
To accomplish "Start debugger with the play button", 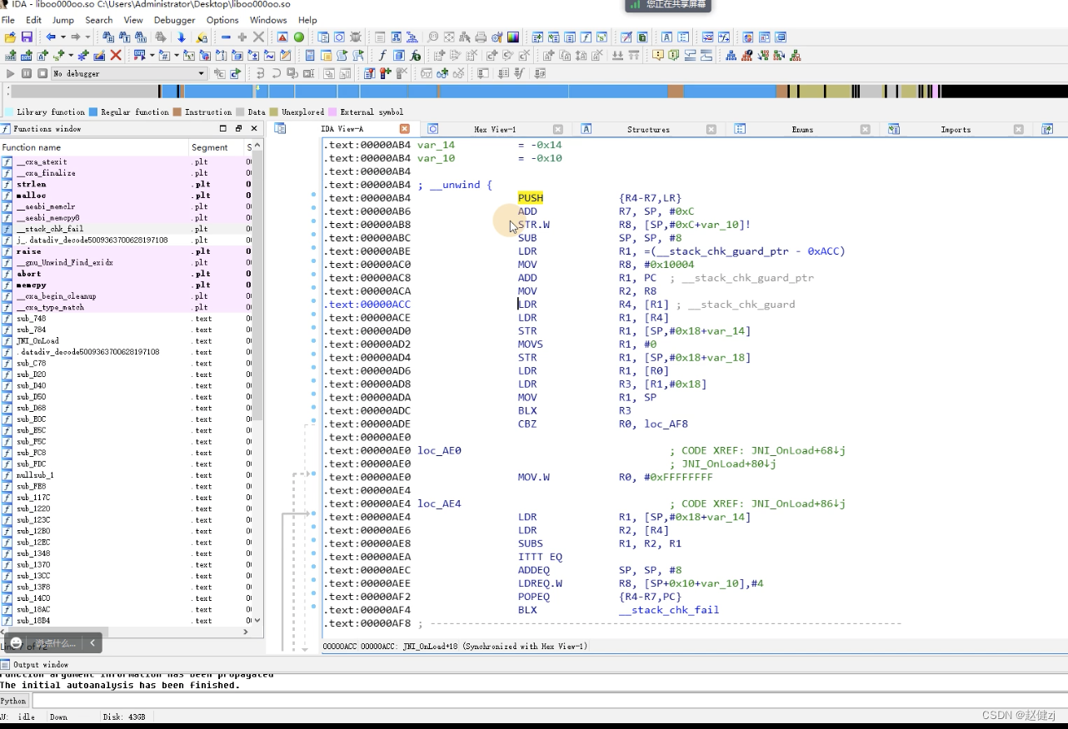I will tap(10, 74).
